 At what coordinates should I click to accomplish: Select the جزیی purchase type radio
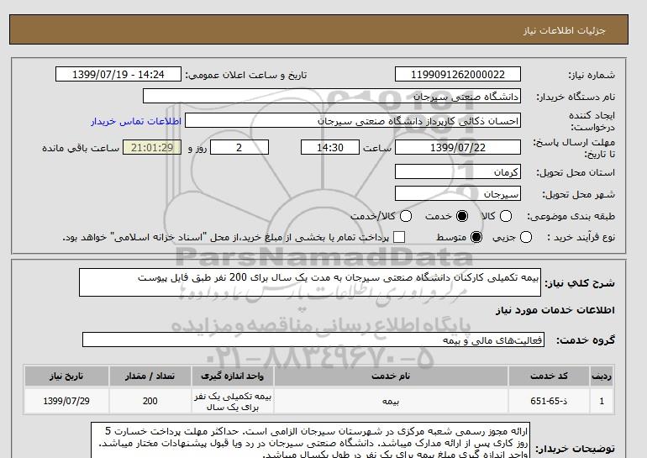(x=526, y=237)
